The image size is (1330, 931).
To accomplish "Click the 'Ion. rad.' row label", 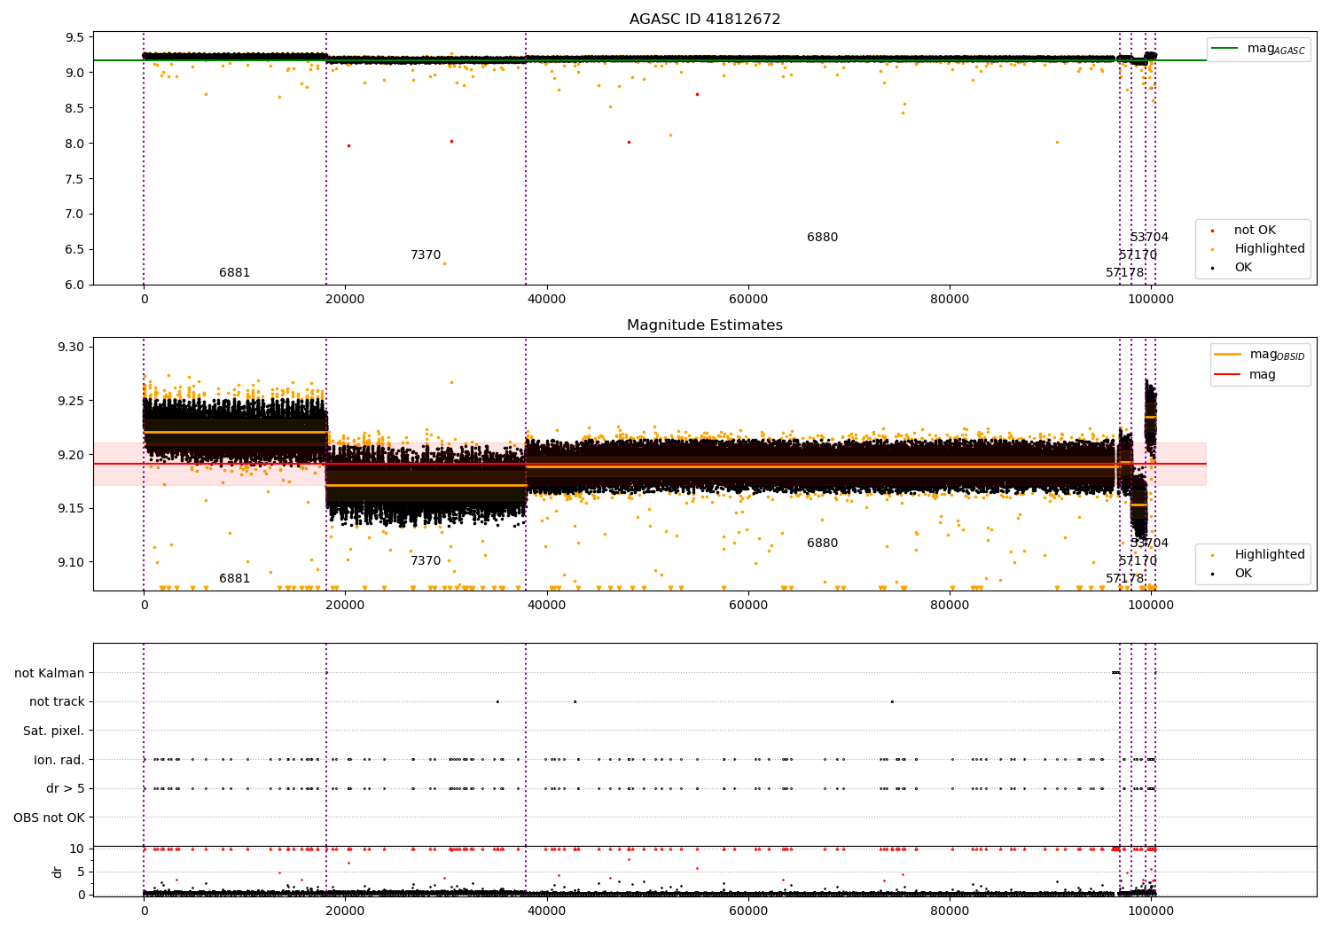I will pos(59,760).
